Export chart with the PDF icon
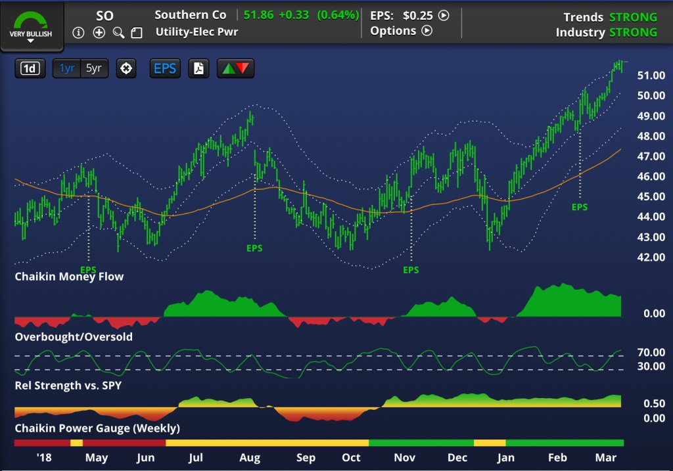Screen dimensions: 673x471 (x=198, y=68)
